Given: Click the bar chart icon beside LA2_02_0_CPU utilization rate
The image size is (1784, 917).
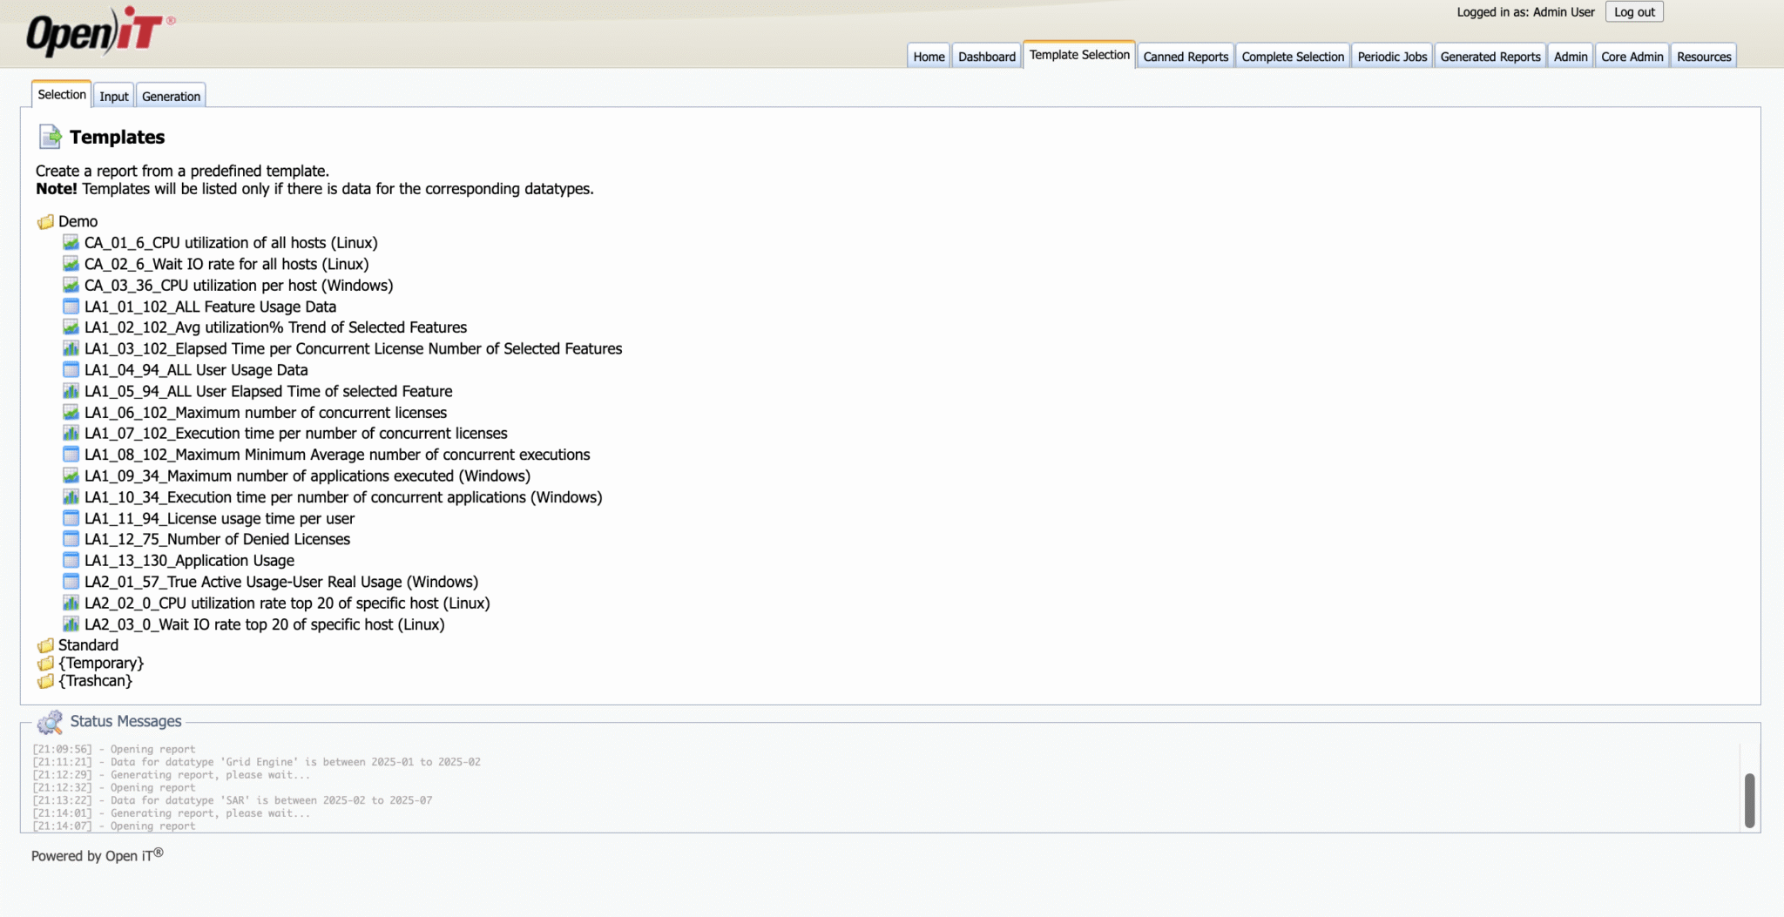Looking at the screenshot, I should click(71, 603).
